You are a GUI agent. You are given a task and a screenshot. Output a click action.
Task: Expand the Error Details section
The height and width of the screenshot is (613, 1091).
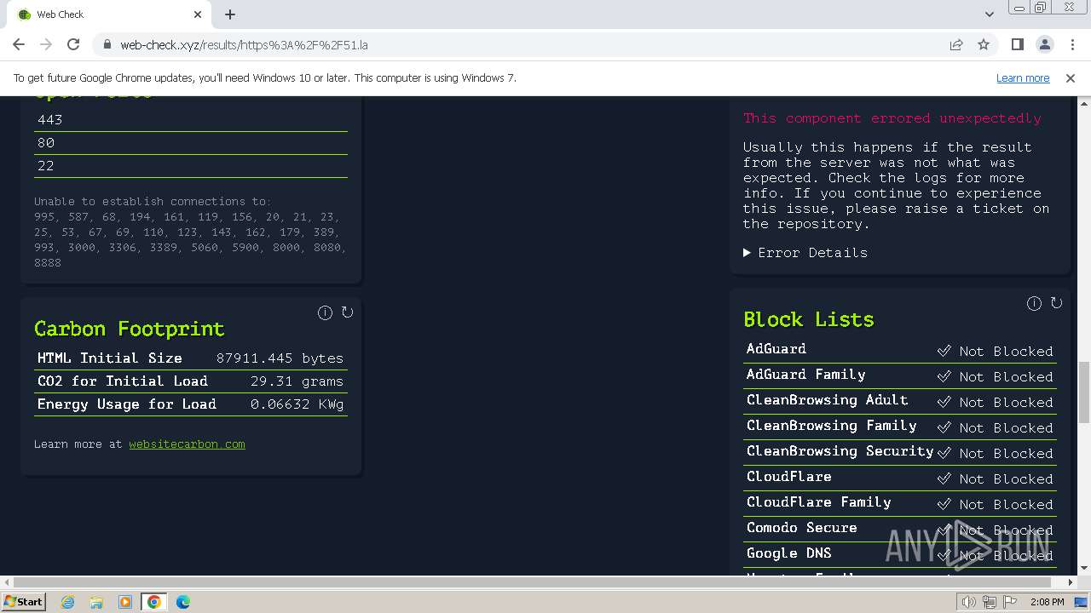tap(805, 253)
